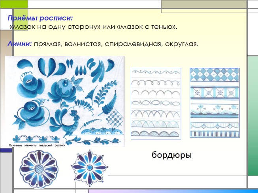The image size is (258, 193).
Task: Click the left round rosette flower
Action: point(38,169)
